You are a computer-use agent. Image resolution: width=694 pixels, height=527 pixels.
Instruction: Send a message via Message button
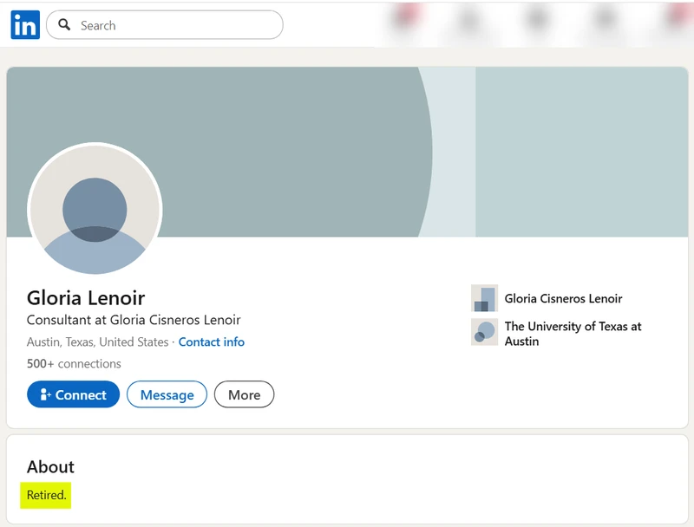coord(167,394)
